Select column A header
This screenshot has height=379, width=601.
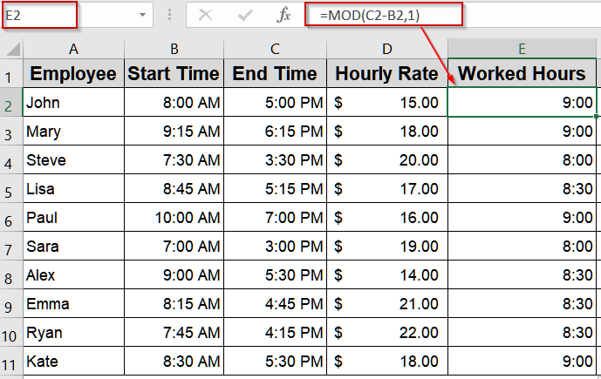(73, 49)
